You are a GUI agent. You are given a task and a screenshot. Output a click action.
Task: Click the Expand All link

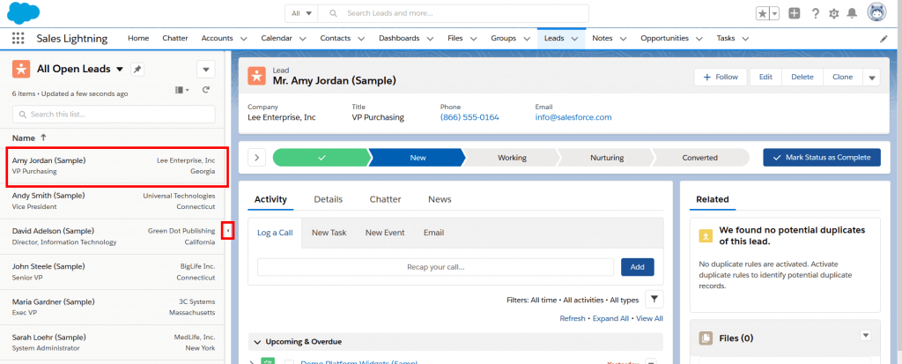[610, 318]
